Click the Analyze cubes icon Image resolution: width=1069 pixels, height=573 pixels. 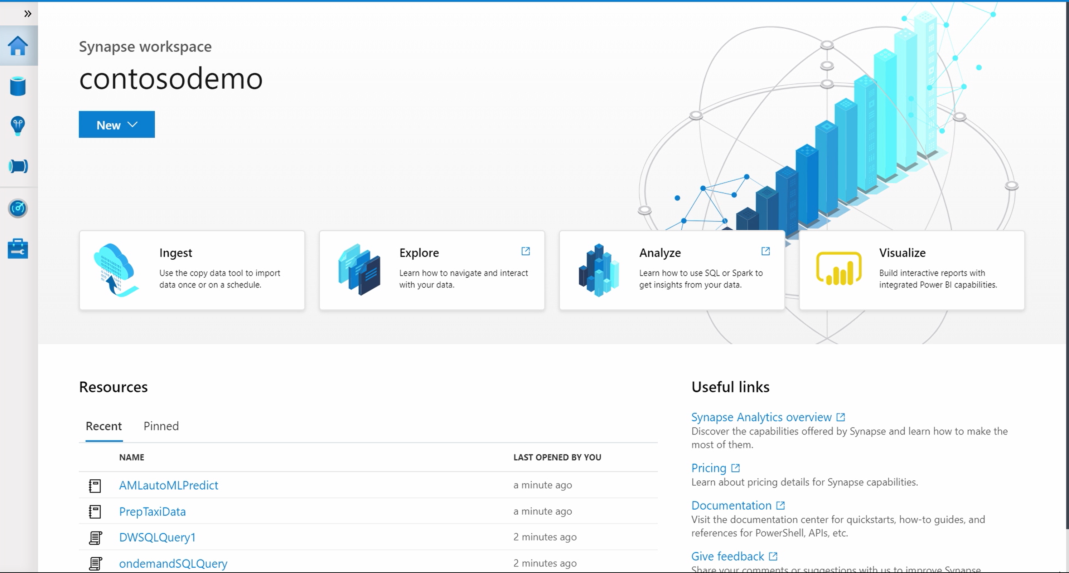599,270
